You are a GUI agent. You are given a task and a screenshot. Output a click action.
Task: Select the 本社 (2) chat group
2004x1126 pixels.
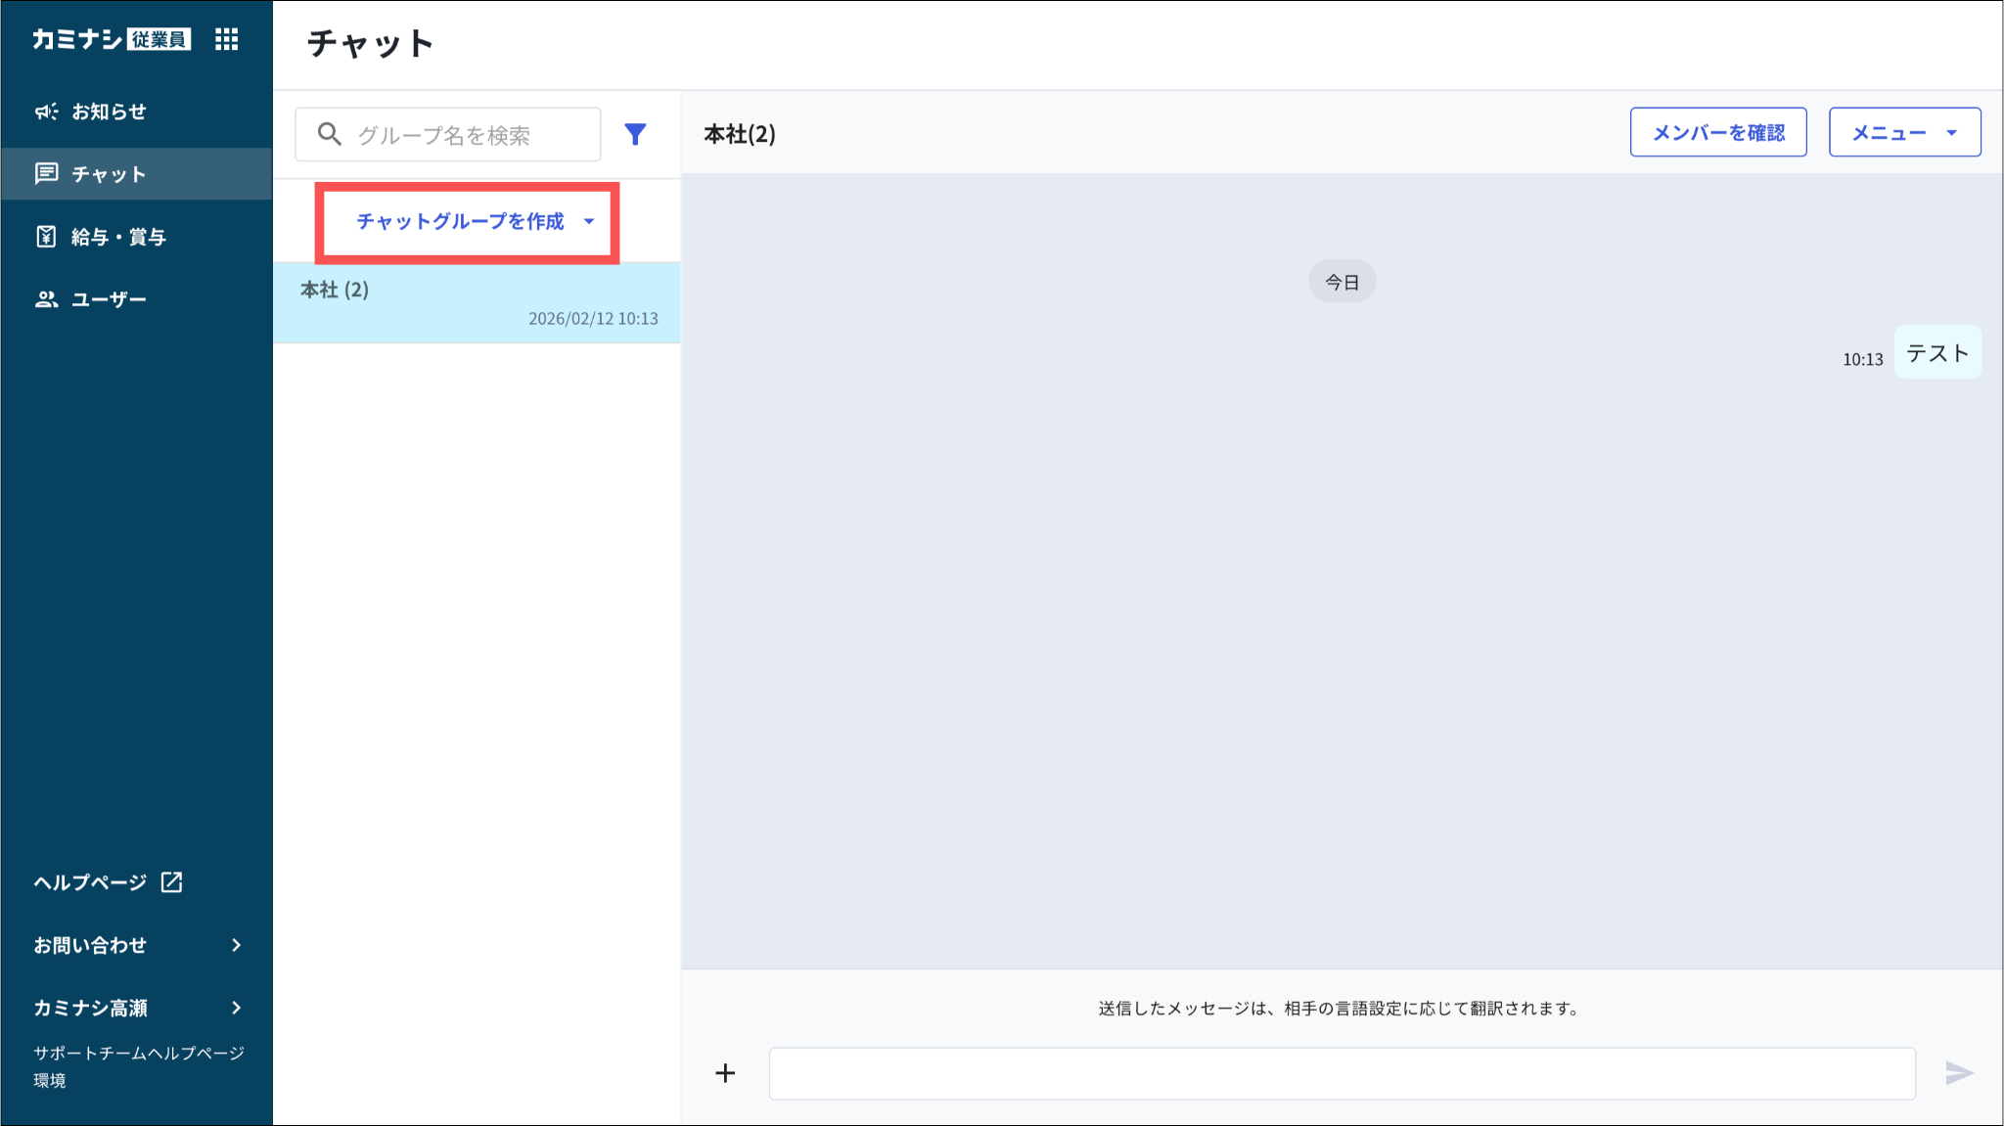coord(477,302)
